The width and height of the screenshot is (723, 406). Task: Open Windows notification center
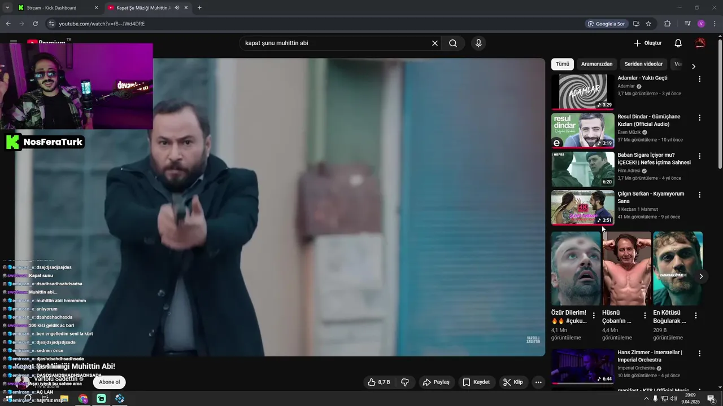click(712, 399)
